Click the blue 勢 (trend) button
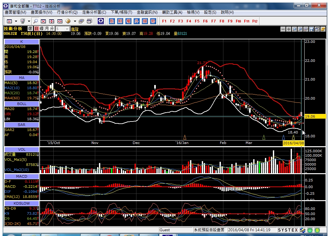Viewport: 330px width, 236px height. [x=153, y=21]
